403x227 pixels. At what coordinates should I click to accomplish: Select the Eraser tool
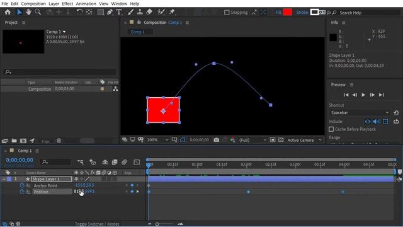[x=149, y=12]
